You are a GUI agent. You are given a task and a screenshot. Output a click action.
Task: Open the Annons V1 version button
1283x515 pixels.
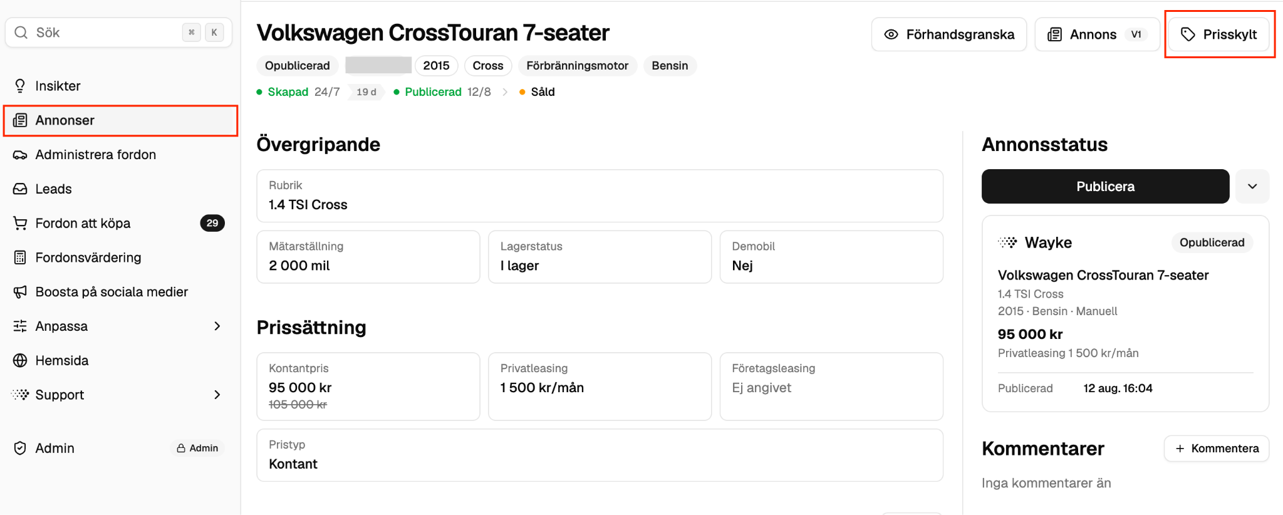point(1097,34)
